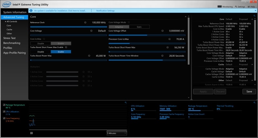The image size is (258, 138).
Task: Click the 28,00 Seconds time window value
Action: tap(176, 56)
